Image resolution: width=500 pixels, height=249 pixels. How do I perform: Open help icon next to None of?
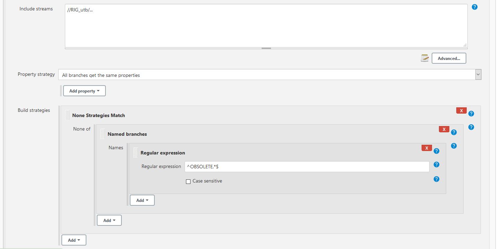click(x=471, y=127)
